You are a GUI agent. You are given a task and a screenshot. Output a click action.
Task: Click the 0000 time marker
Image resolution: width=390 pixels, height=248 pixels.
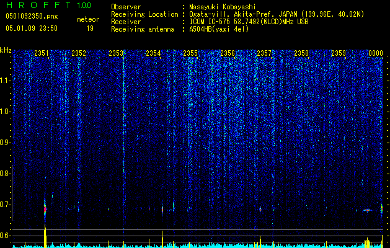376,53
